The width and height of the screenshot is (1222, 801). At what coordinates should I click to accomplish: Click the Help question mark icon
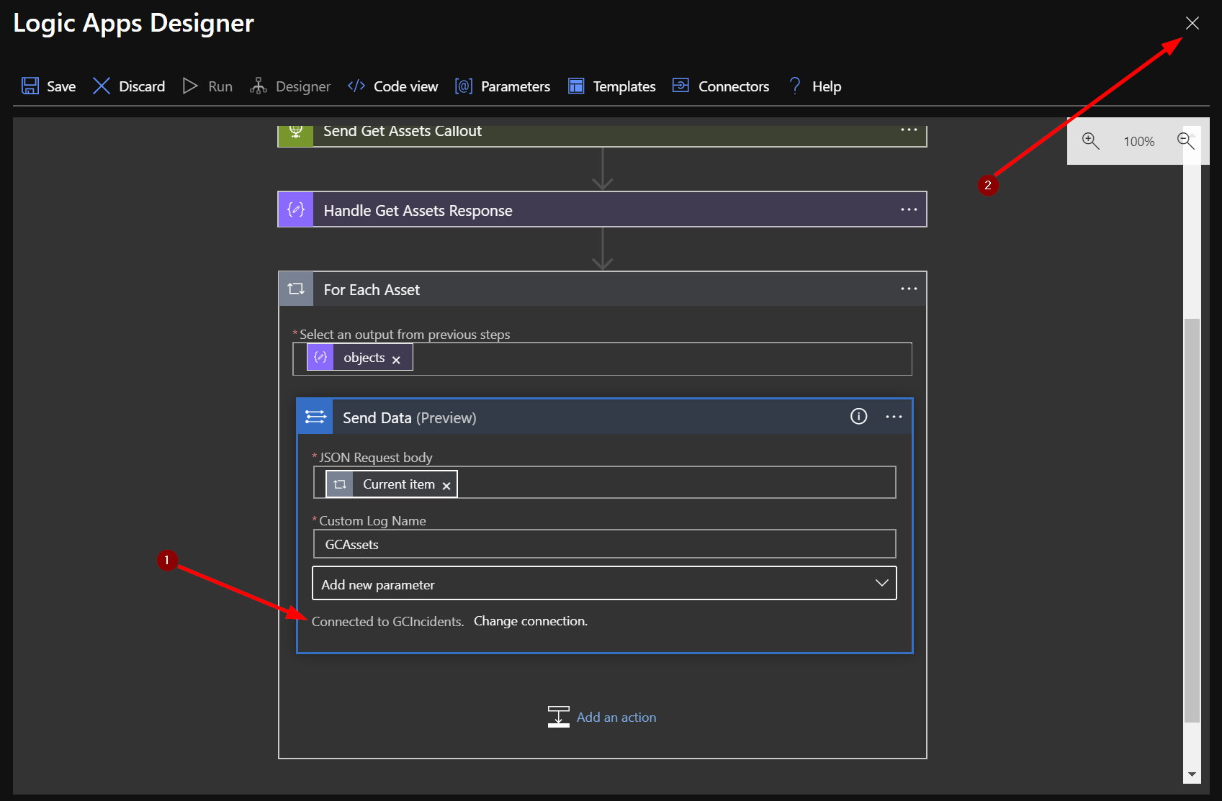tap(795, 86)
